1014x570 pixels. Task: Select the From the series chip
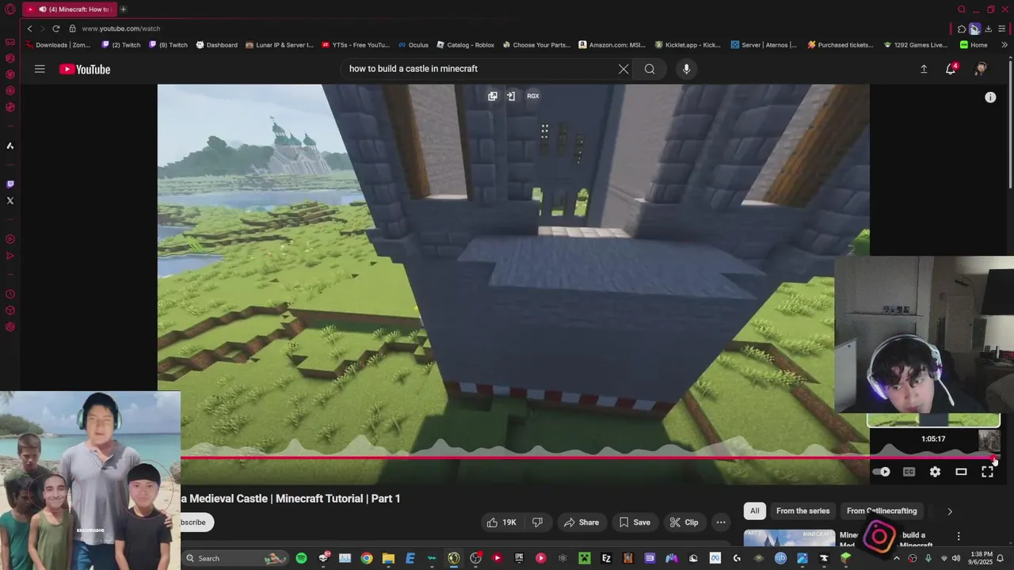pos(802,511)
